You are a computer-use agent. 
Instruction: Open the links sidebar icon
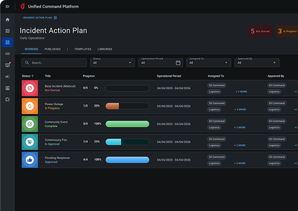pos(7,53)
